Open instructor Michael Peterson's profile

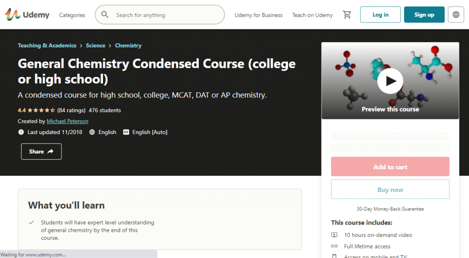[x=67, y=121]
